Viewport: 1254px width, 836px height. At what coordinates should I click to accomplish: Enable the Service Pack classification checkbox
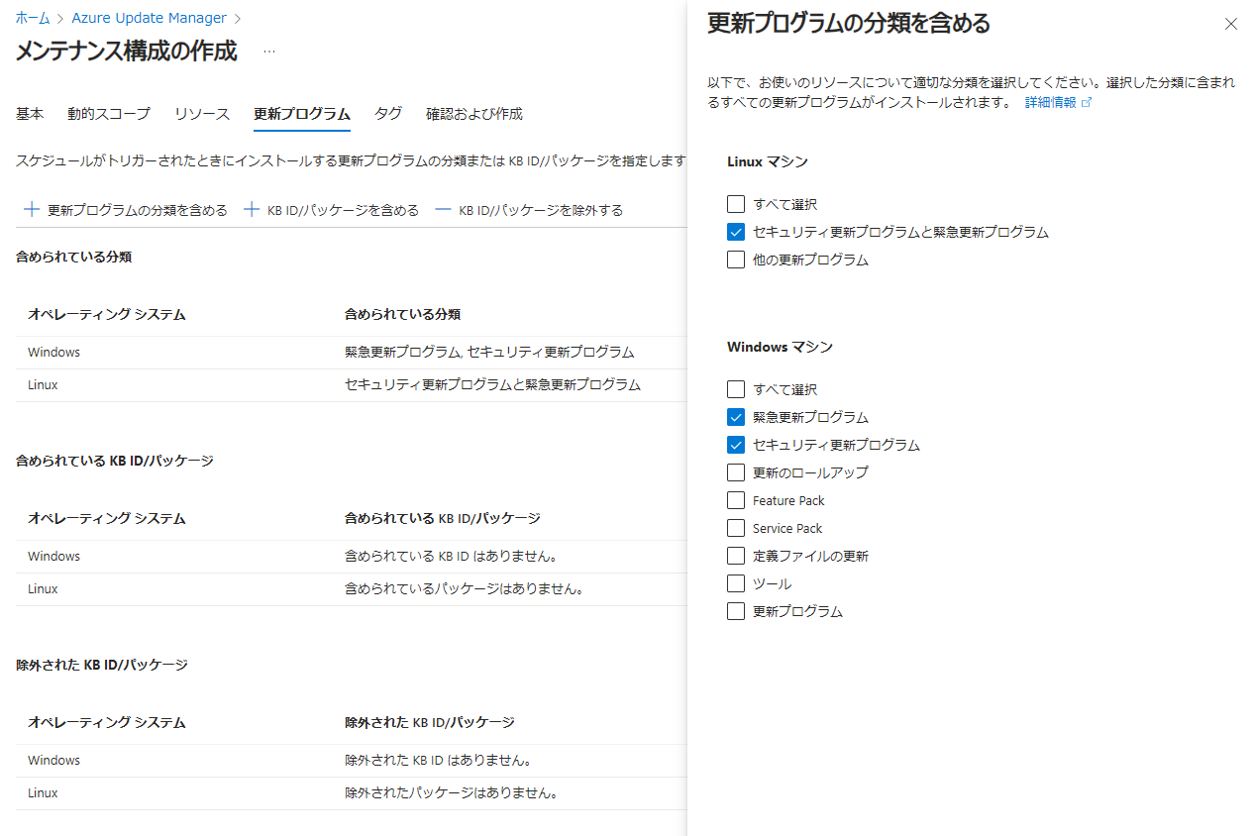736,527
